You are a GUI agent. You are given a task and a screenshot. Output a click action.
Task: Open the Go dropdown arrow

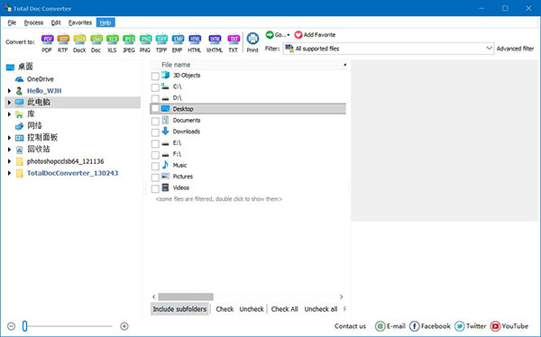[289, 35]
